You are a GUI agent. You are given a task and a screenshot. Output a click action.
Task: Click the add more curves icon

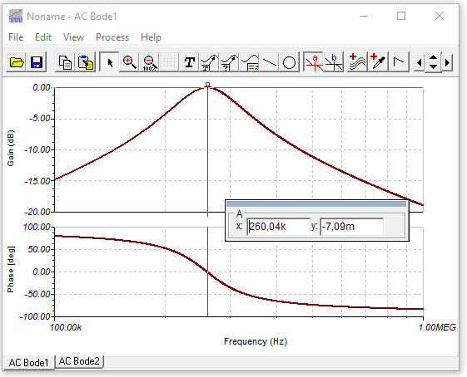click(x=357, y=62)
